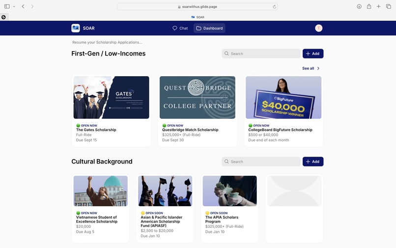Switch to the Dashboard tab

[x=209, y=28]
